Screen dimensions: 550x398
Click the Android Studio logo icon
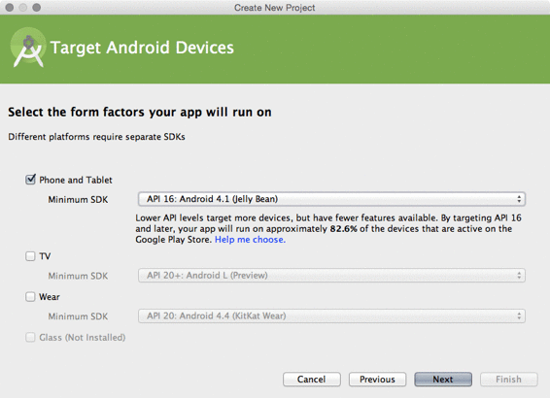coord(28,48)
